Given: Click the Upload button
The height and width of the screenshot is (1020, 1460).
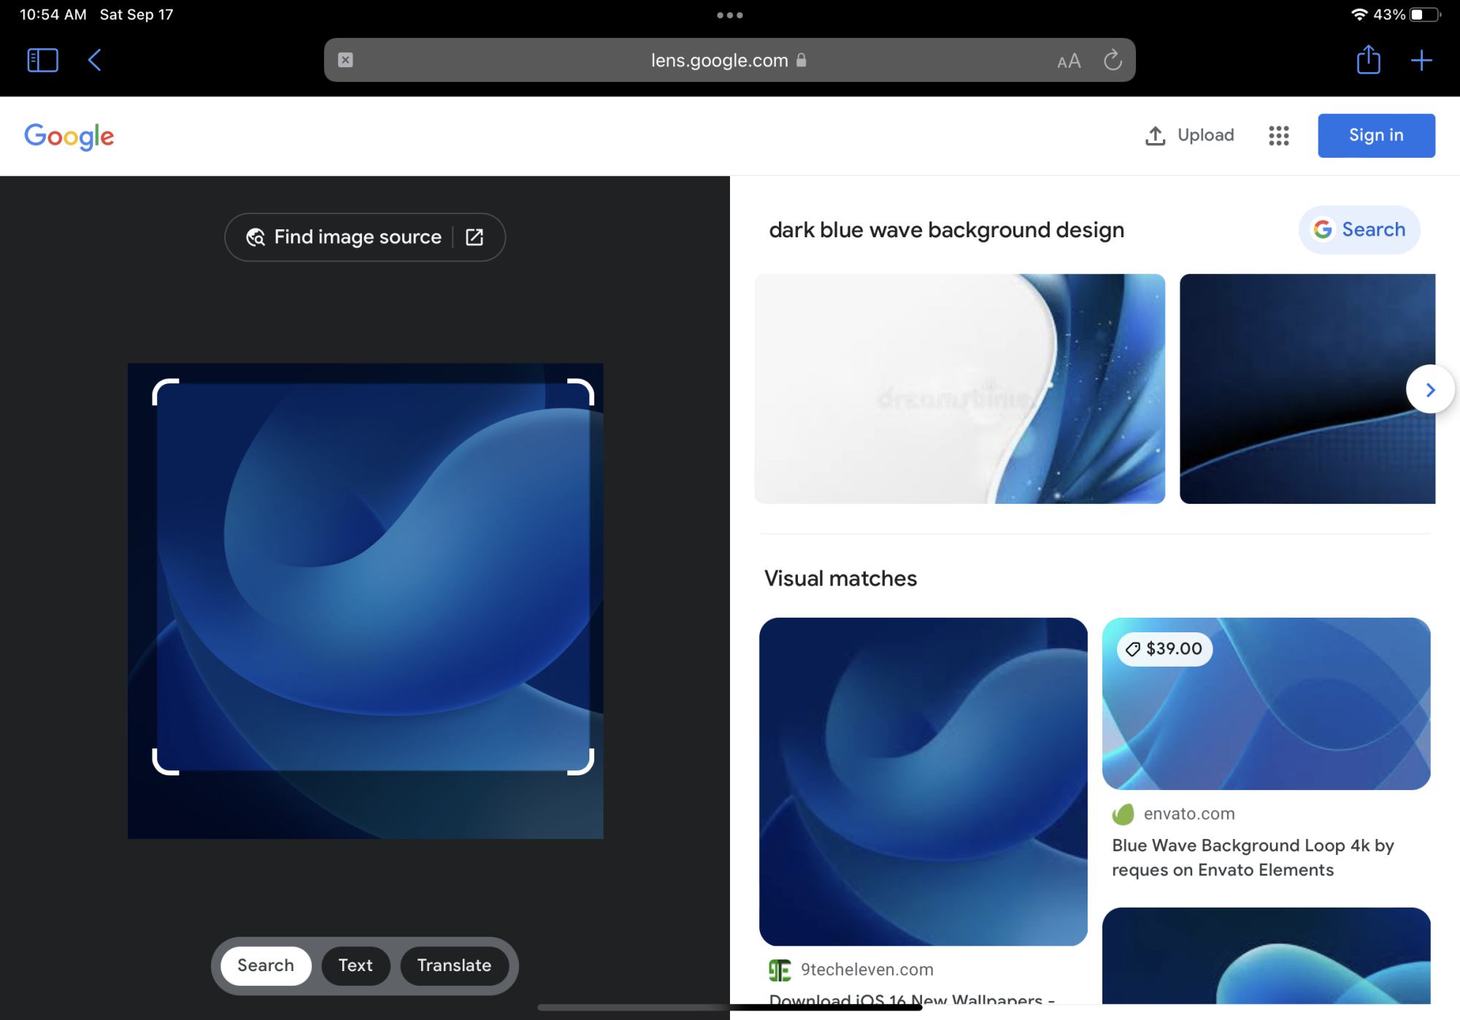Looking at the screenshot, I should (x=1189, y=136).
